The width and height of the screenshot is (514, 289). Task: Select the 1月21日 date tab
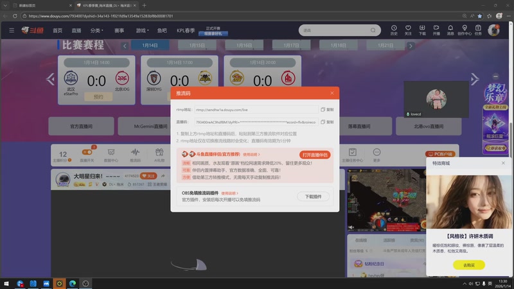coord(385,45)
